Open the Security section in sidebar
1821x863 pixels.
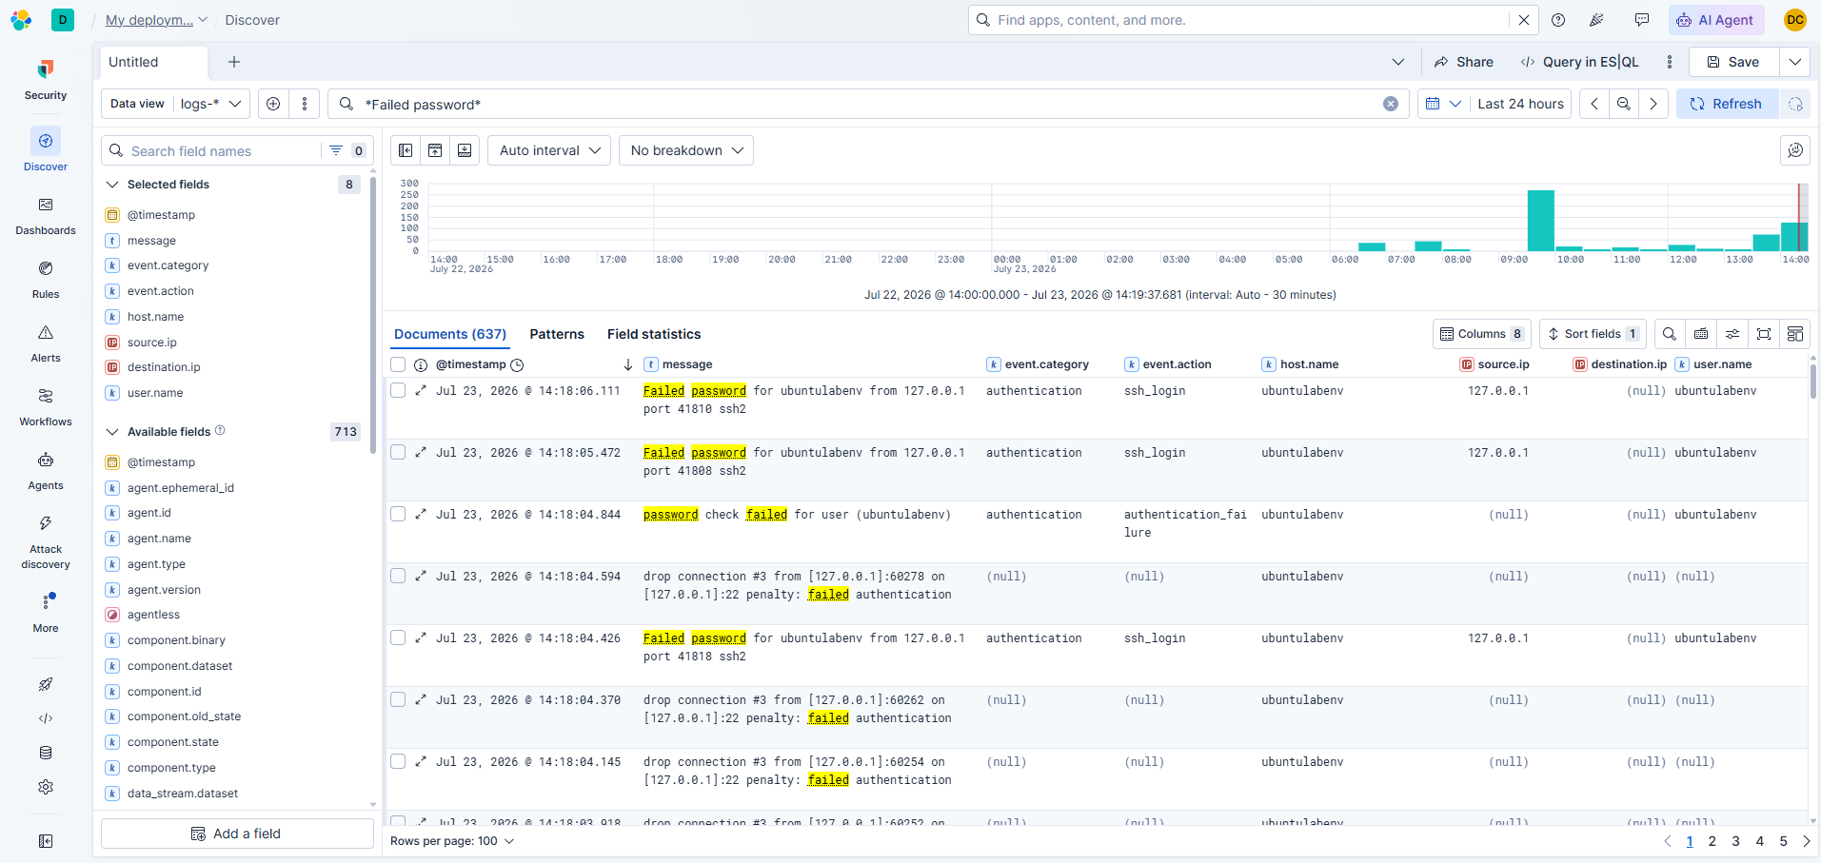point(46,80)
